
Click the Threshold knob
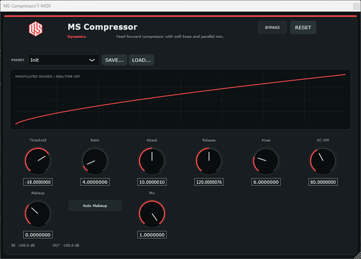coord(38,161)
